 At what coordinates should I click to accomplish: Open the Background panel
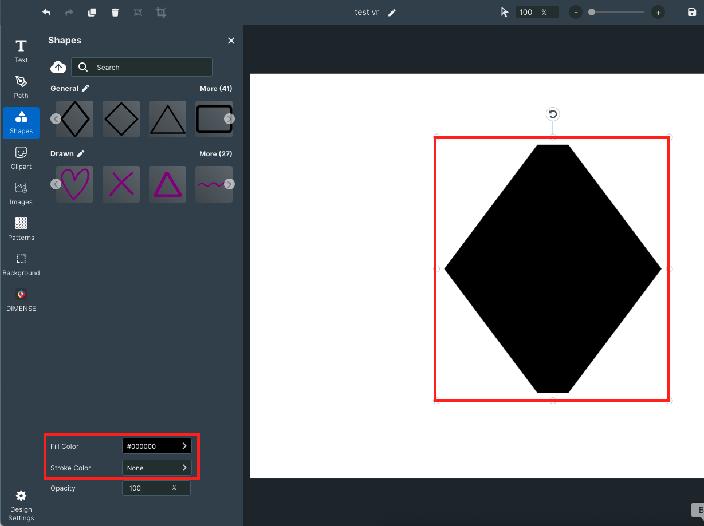(21, 264)
